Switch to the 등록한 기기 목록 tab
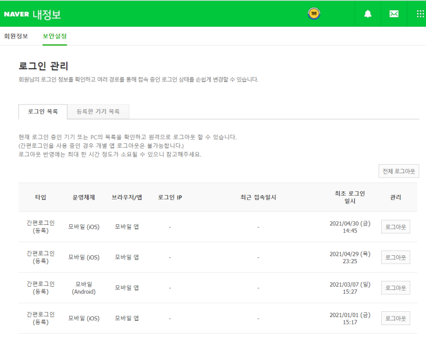 tap(98, 111)
